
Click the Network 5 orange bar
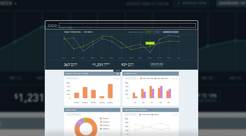pyautogui.click(x=110, y=91)
